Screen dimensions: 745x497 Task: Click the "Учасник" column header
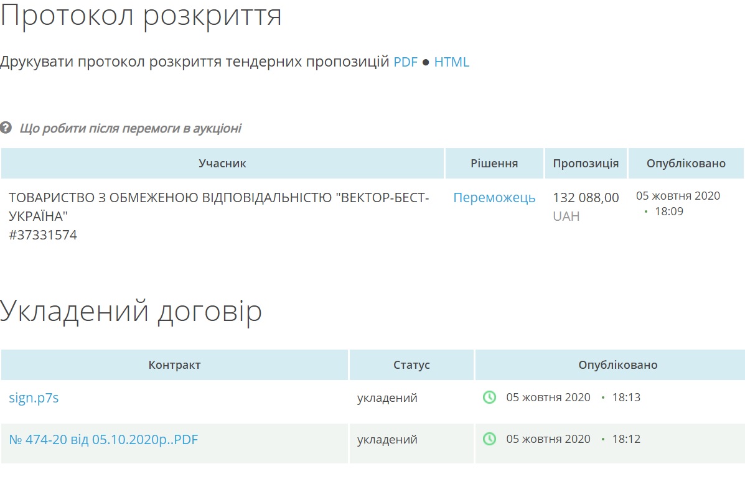pyautogui.click(x=222, y=164)
